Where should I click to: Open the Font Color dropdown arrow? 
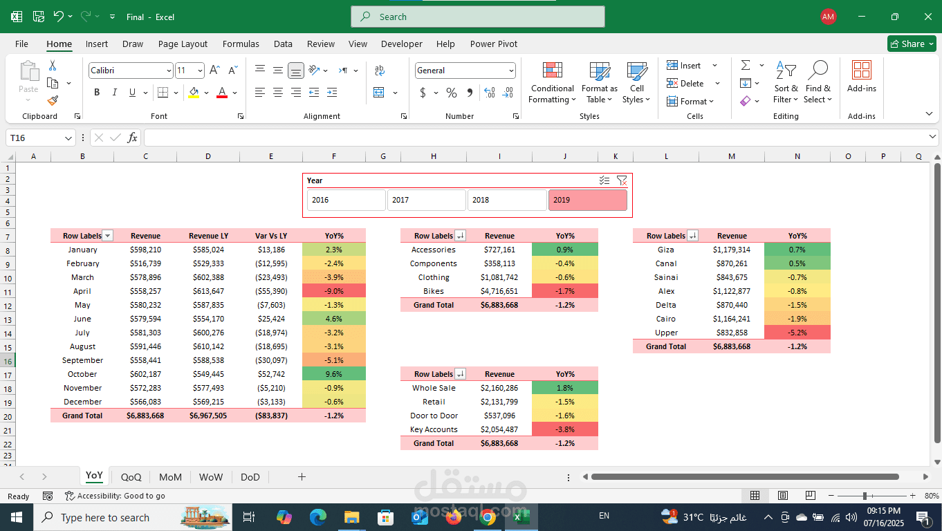235,93
